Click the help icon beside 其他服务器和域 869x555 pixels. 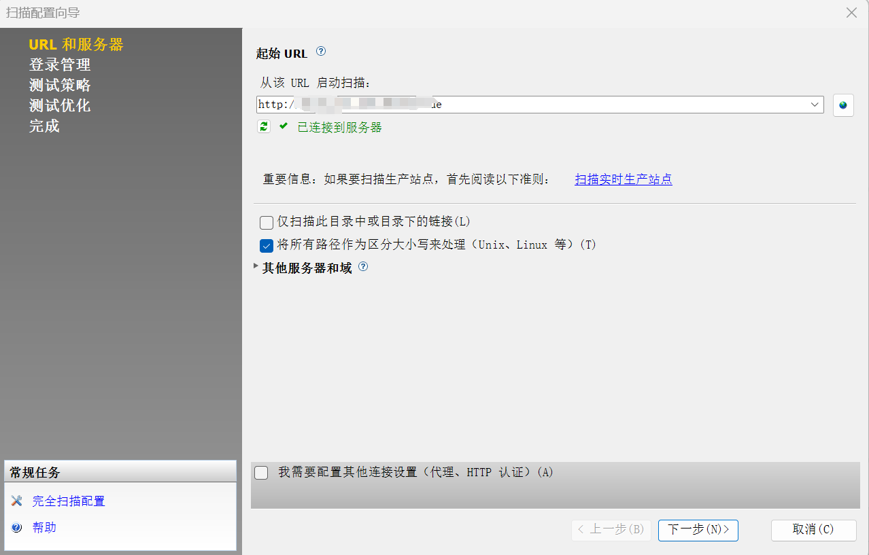click(363, 267)
